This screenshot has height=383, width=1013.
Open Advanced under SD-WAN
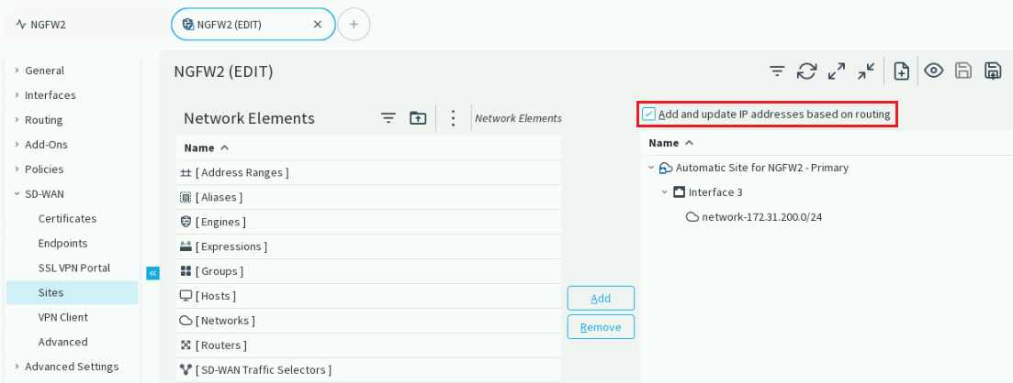[x=62, y=342]
